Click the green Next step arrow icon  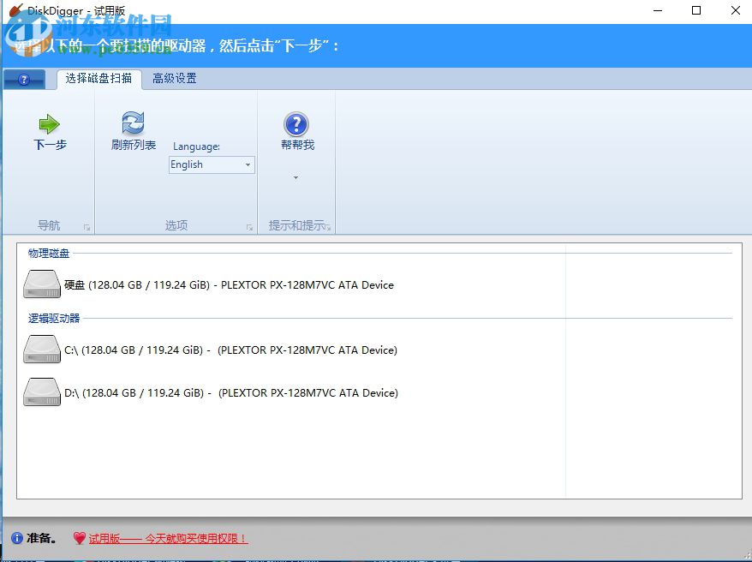pyautogui.click(x=49, y=123)
